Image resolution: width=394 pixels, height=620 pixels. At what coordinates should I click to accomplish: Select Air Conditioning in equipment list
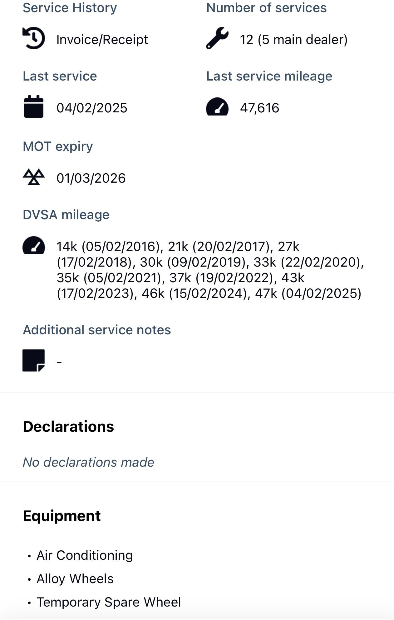85,555
